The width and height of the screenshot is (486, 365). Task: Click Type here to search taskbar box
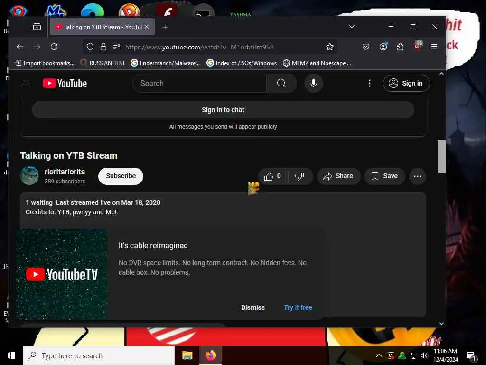(99, 355)
